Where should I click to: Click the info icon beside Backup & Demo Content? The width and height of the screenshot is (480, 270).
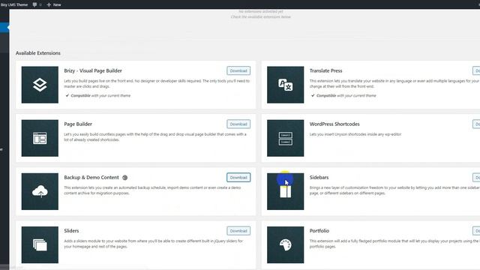[125, 178]
